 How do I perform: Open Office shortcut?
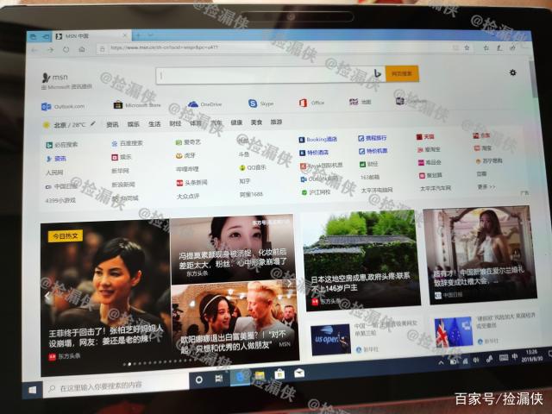click(311, 103)
